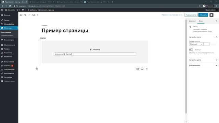The width and height of the screenshot is (219, 123).
Task: Bookmark this page with star icon
Action: pyautogui.click(x=199, y=6)
